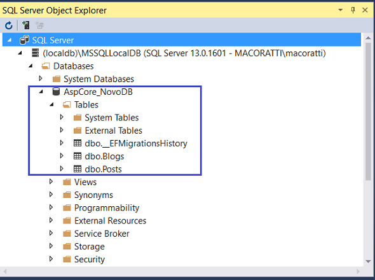The width and height of the screenshot is (375, 280).
Task: Click the dbo.Blogs table grid icon
Action: (x=78, y=156)
